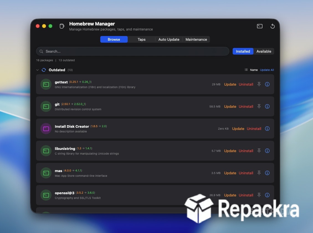Update the git package
This screenshot has width=313, height=233.
[x=230, y=106]
